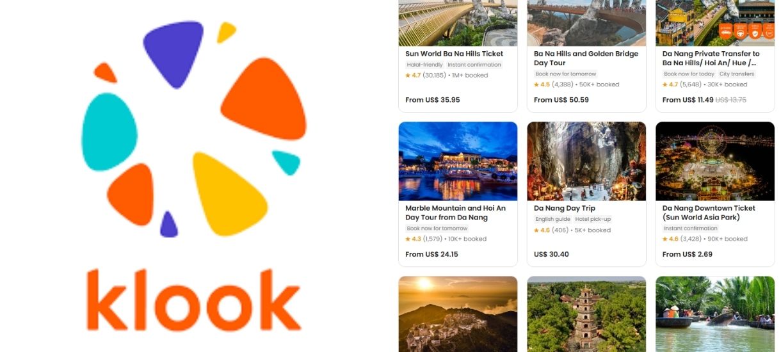Click the City transfers tag

pos(737,74)
